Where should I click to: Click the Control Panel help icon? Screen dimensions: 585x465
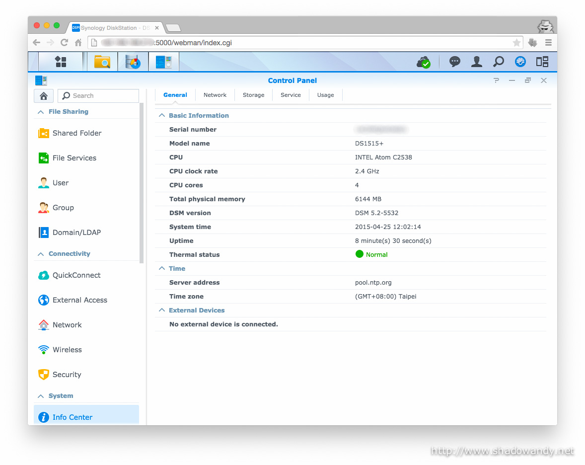(496, 80)
